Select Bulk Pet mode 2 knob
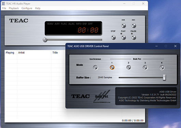Image resolution: width=181 pixels, height=128 pixels. 129,68
